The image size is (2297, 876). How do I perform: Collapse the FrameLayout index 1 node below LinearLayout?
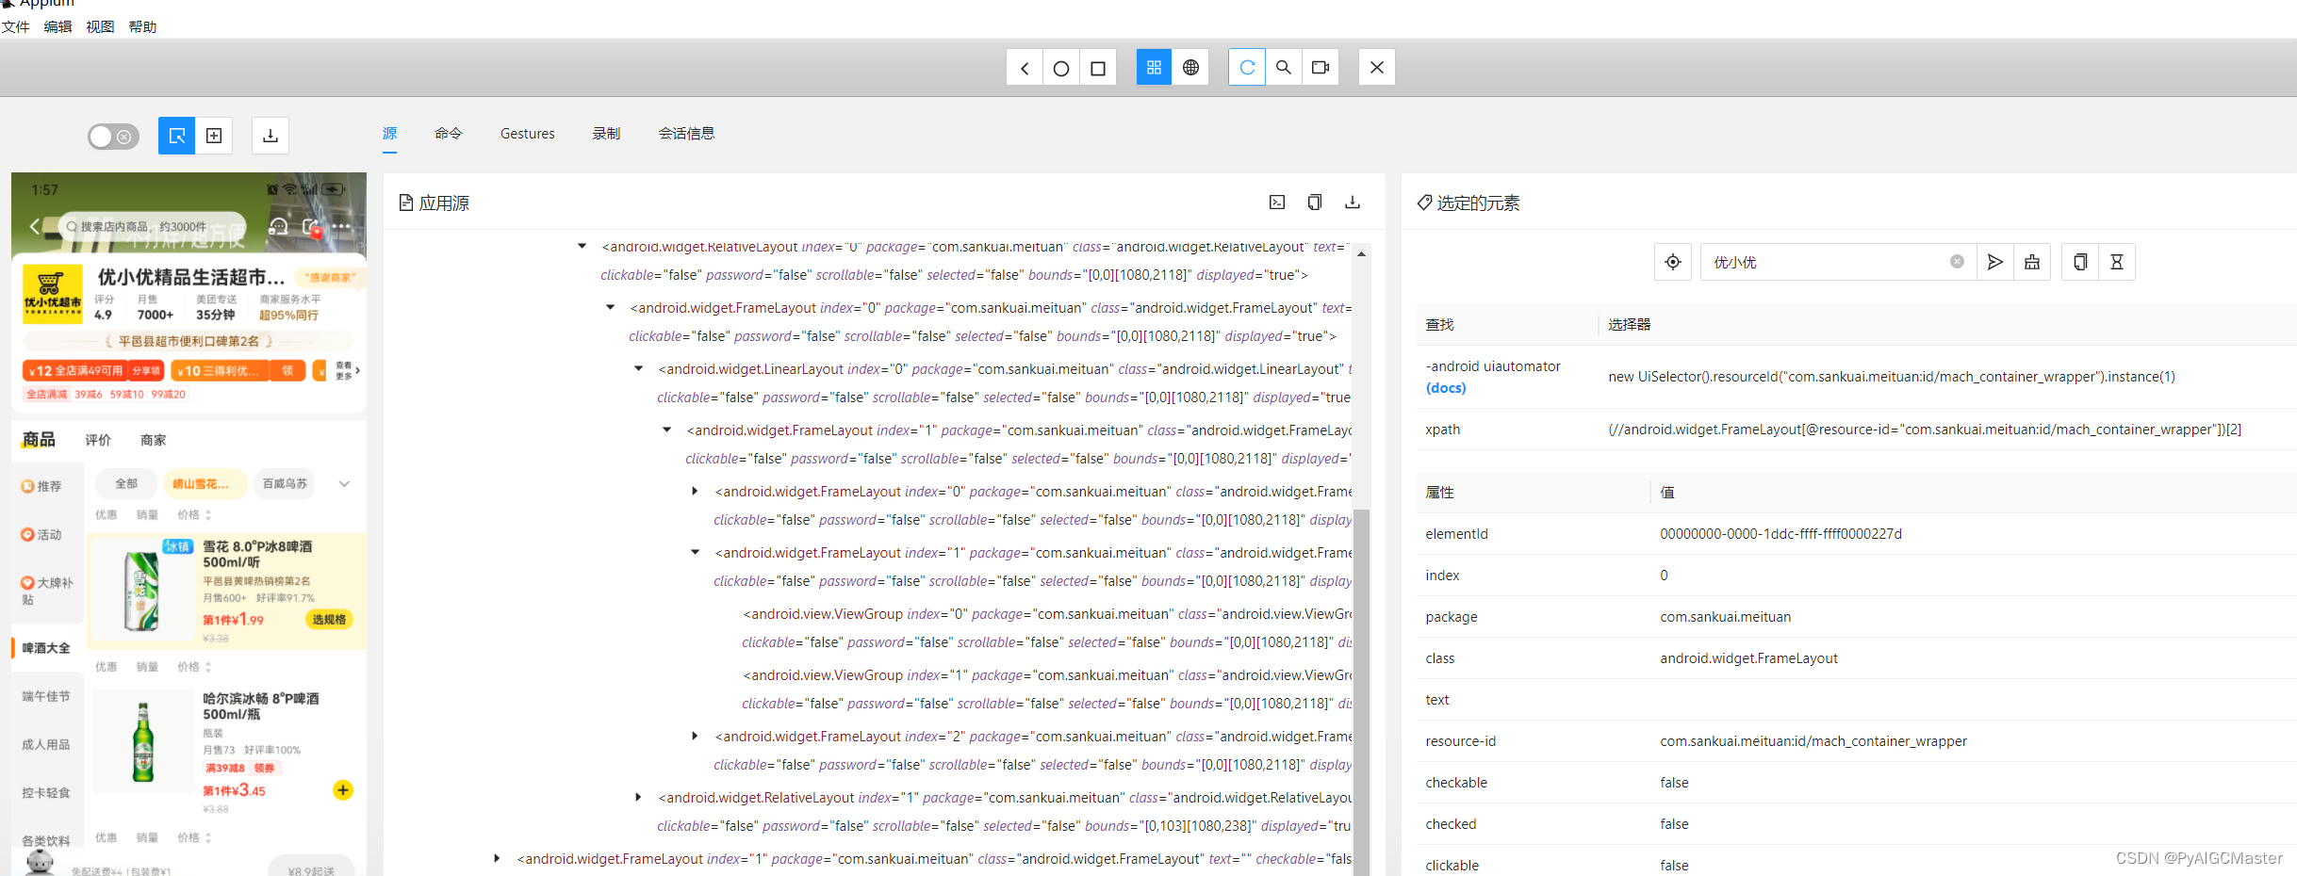[667, 430]
